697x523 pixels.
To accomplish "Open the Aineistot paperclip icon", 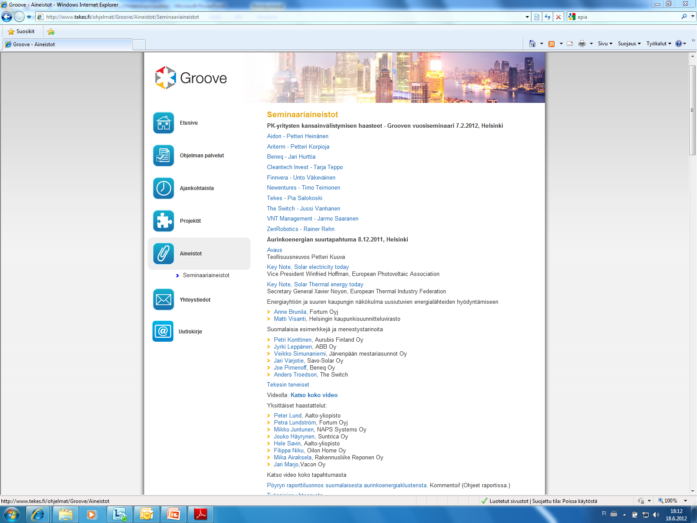I will click(x=163, y=254).
